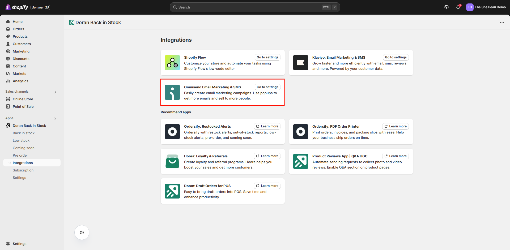Image resolution: width=510 pixels, height=250 pixels.
Task: Click the Discounts badge icon
Action: (x=8, y=59)
